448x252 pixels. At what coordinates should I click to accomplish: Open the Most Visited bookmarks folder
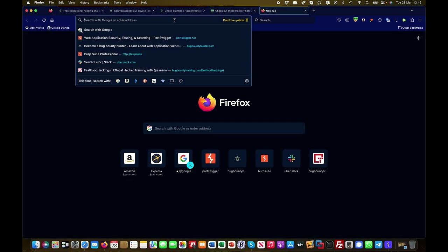coord(35,28)
